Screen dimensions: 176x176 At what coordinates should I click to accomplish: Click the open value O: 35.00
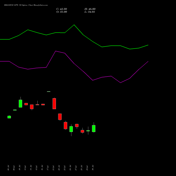click(x=62, y=12)
